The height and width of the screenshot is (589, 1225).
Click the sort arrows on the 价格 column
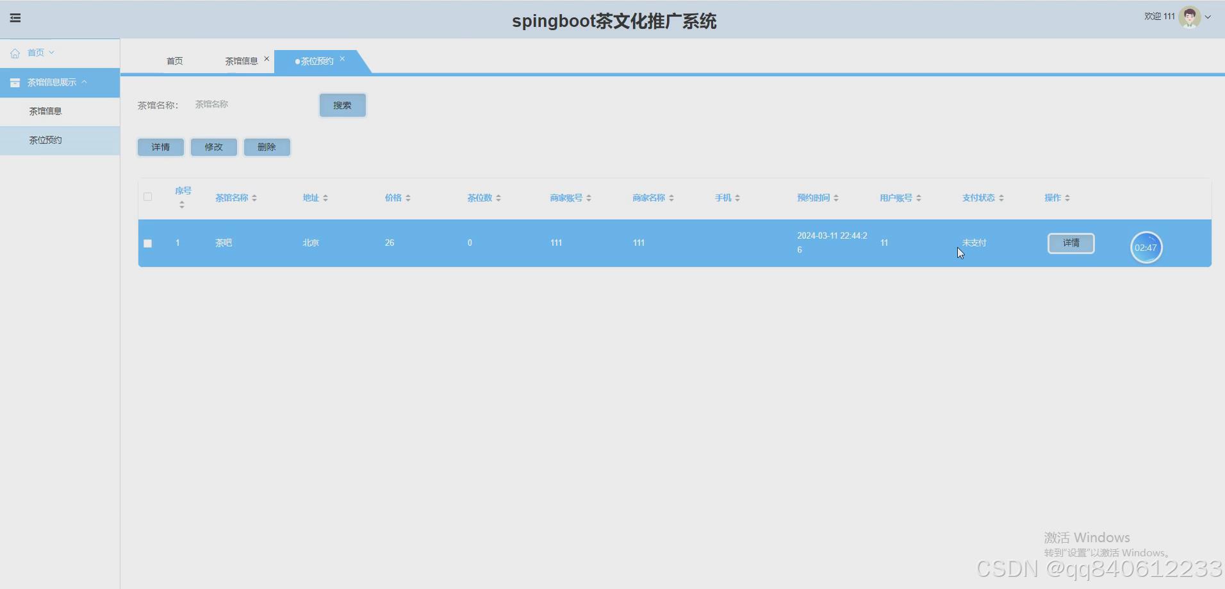(408, 198)
